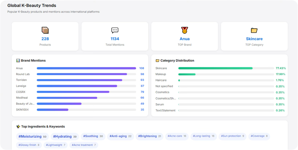Click the Makeup category row label

coord(161,74)
